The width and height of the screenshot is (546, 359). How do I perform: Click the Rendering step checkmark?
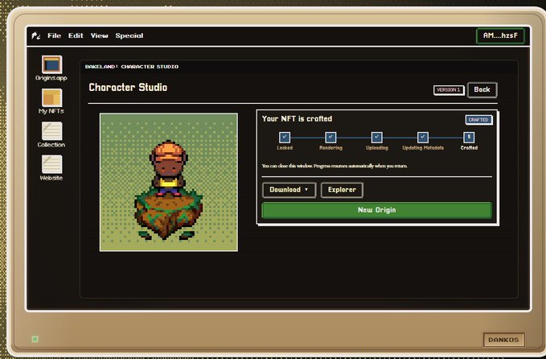pyautogui.click(x=330, y=137)
